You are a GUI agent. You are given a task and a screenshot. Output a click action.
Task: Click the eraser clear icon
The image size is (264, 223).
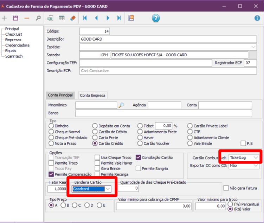point(73,18)
